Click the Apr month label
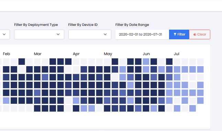The height and width of the screenshot is (131, 222). (76, 54)
